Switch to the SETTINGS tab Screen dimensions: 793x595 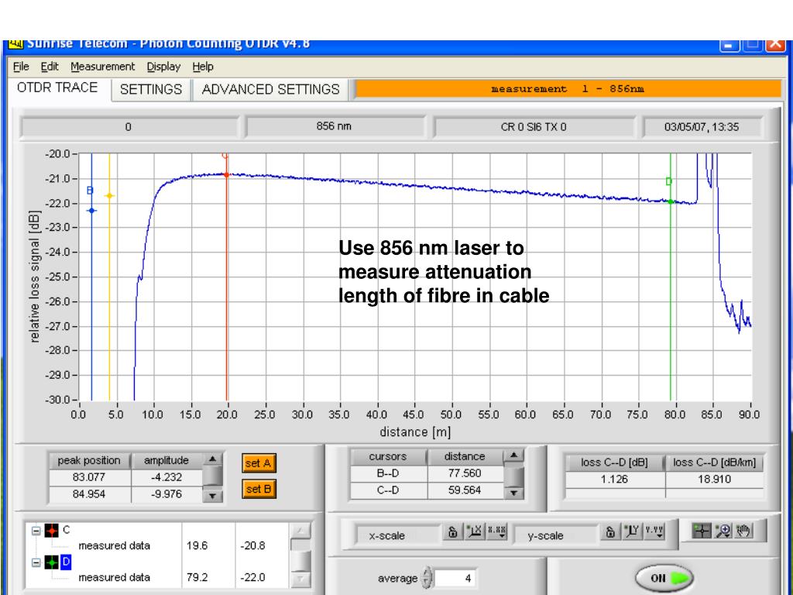(151, 90)
